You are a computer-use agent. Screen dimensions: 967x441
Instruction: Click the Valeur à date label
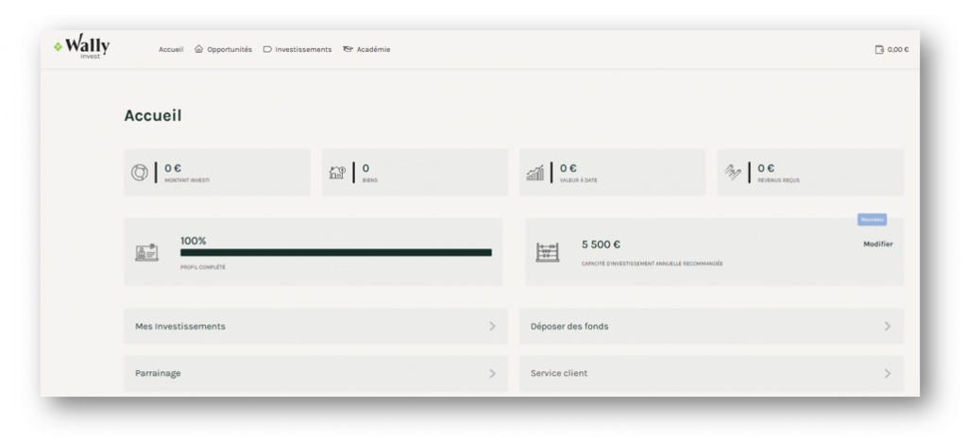coord(579,180)
